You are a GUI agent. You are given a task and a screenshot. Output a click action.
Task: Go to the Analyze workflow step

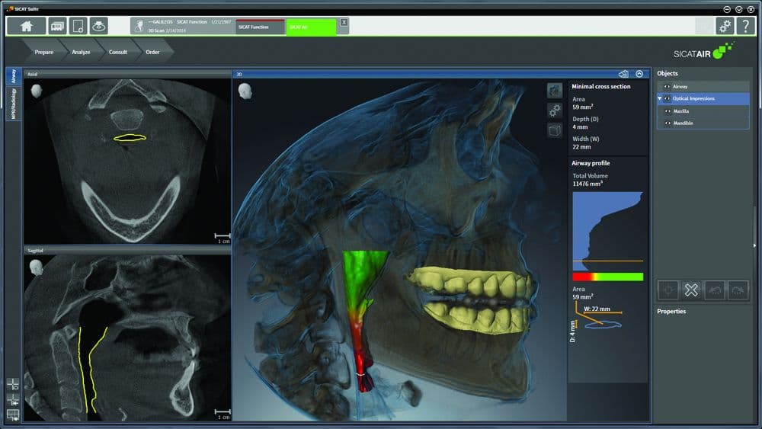coord(81,52)
